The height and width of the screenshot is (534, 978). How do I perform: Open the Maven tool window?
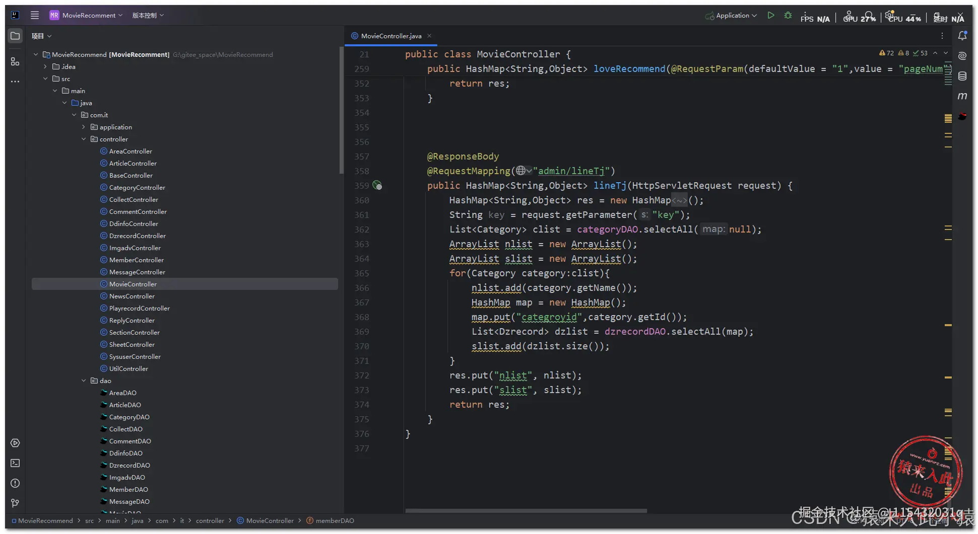click(x=962, y=96)
